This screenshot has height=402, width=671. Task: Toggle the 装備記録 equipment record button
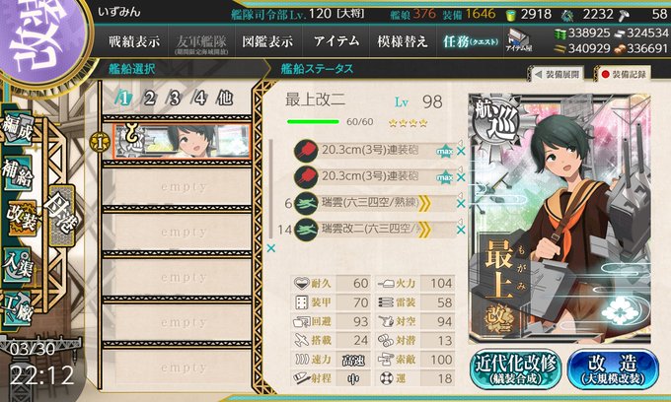coord(623,74)
